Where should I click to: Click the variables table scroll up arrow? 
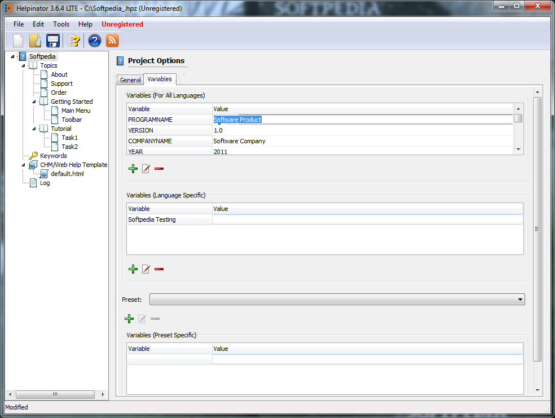(x=518, y=109)
